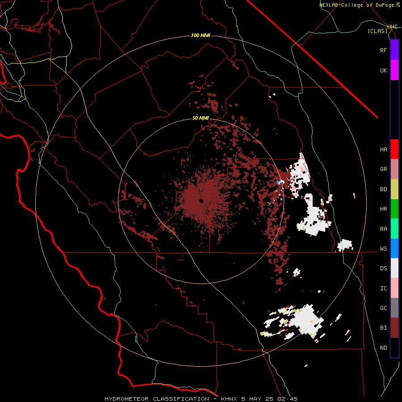Click the HA legend label

383,149
